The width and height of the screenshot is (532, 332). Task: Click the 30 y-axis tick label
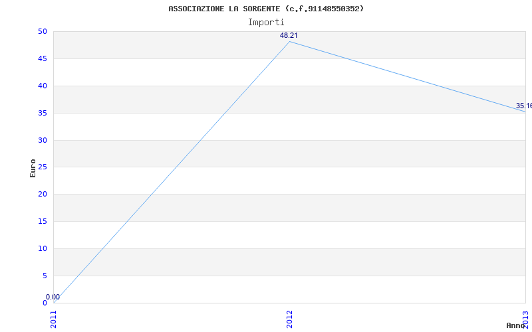click(x=43, y=140)
